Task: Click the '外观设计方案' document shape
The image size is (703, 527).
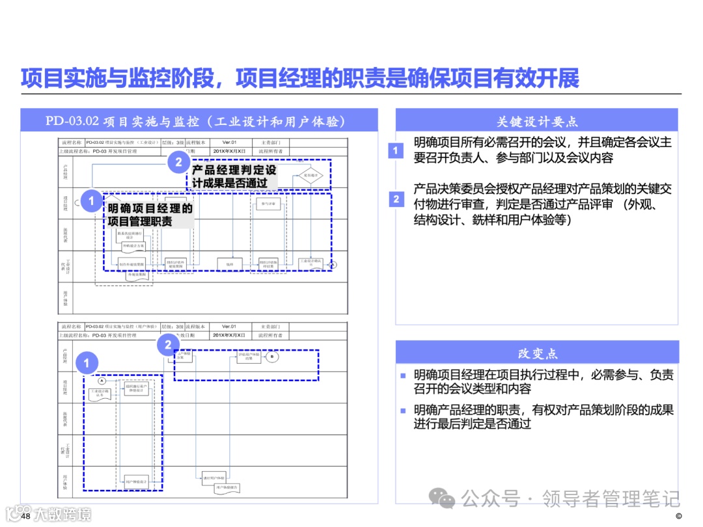Action: [133, 247]
